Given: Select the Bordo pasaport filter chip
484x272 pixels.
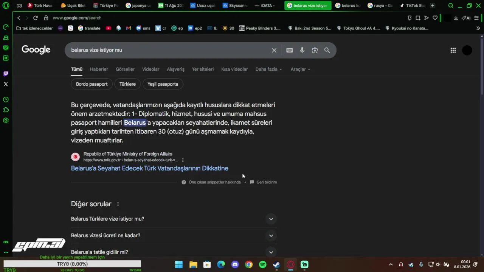Looking at the screenshot, I should tap(92, 84).
